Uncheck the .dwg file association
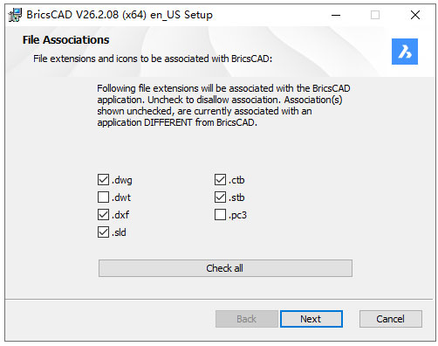 click(x=103, y=180)
